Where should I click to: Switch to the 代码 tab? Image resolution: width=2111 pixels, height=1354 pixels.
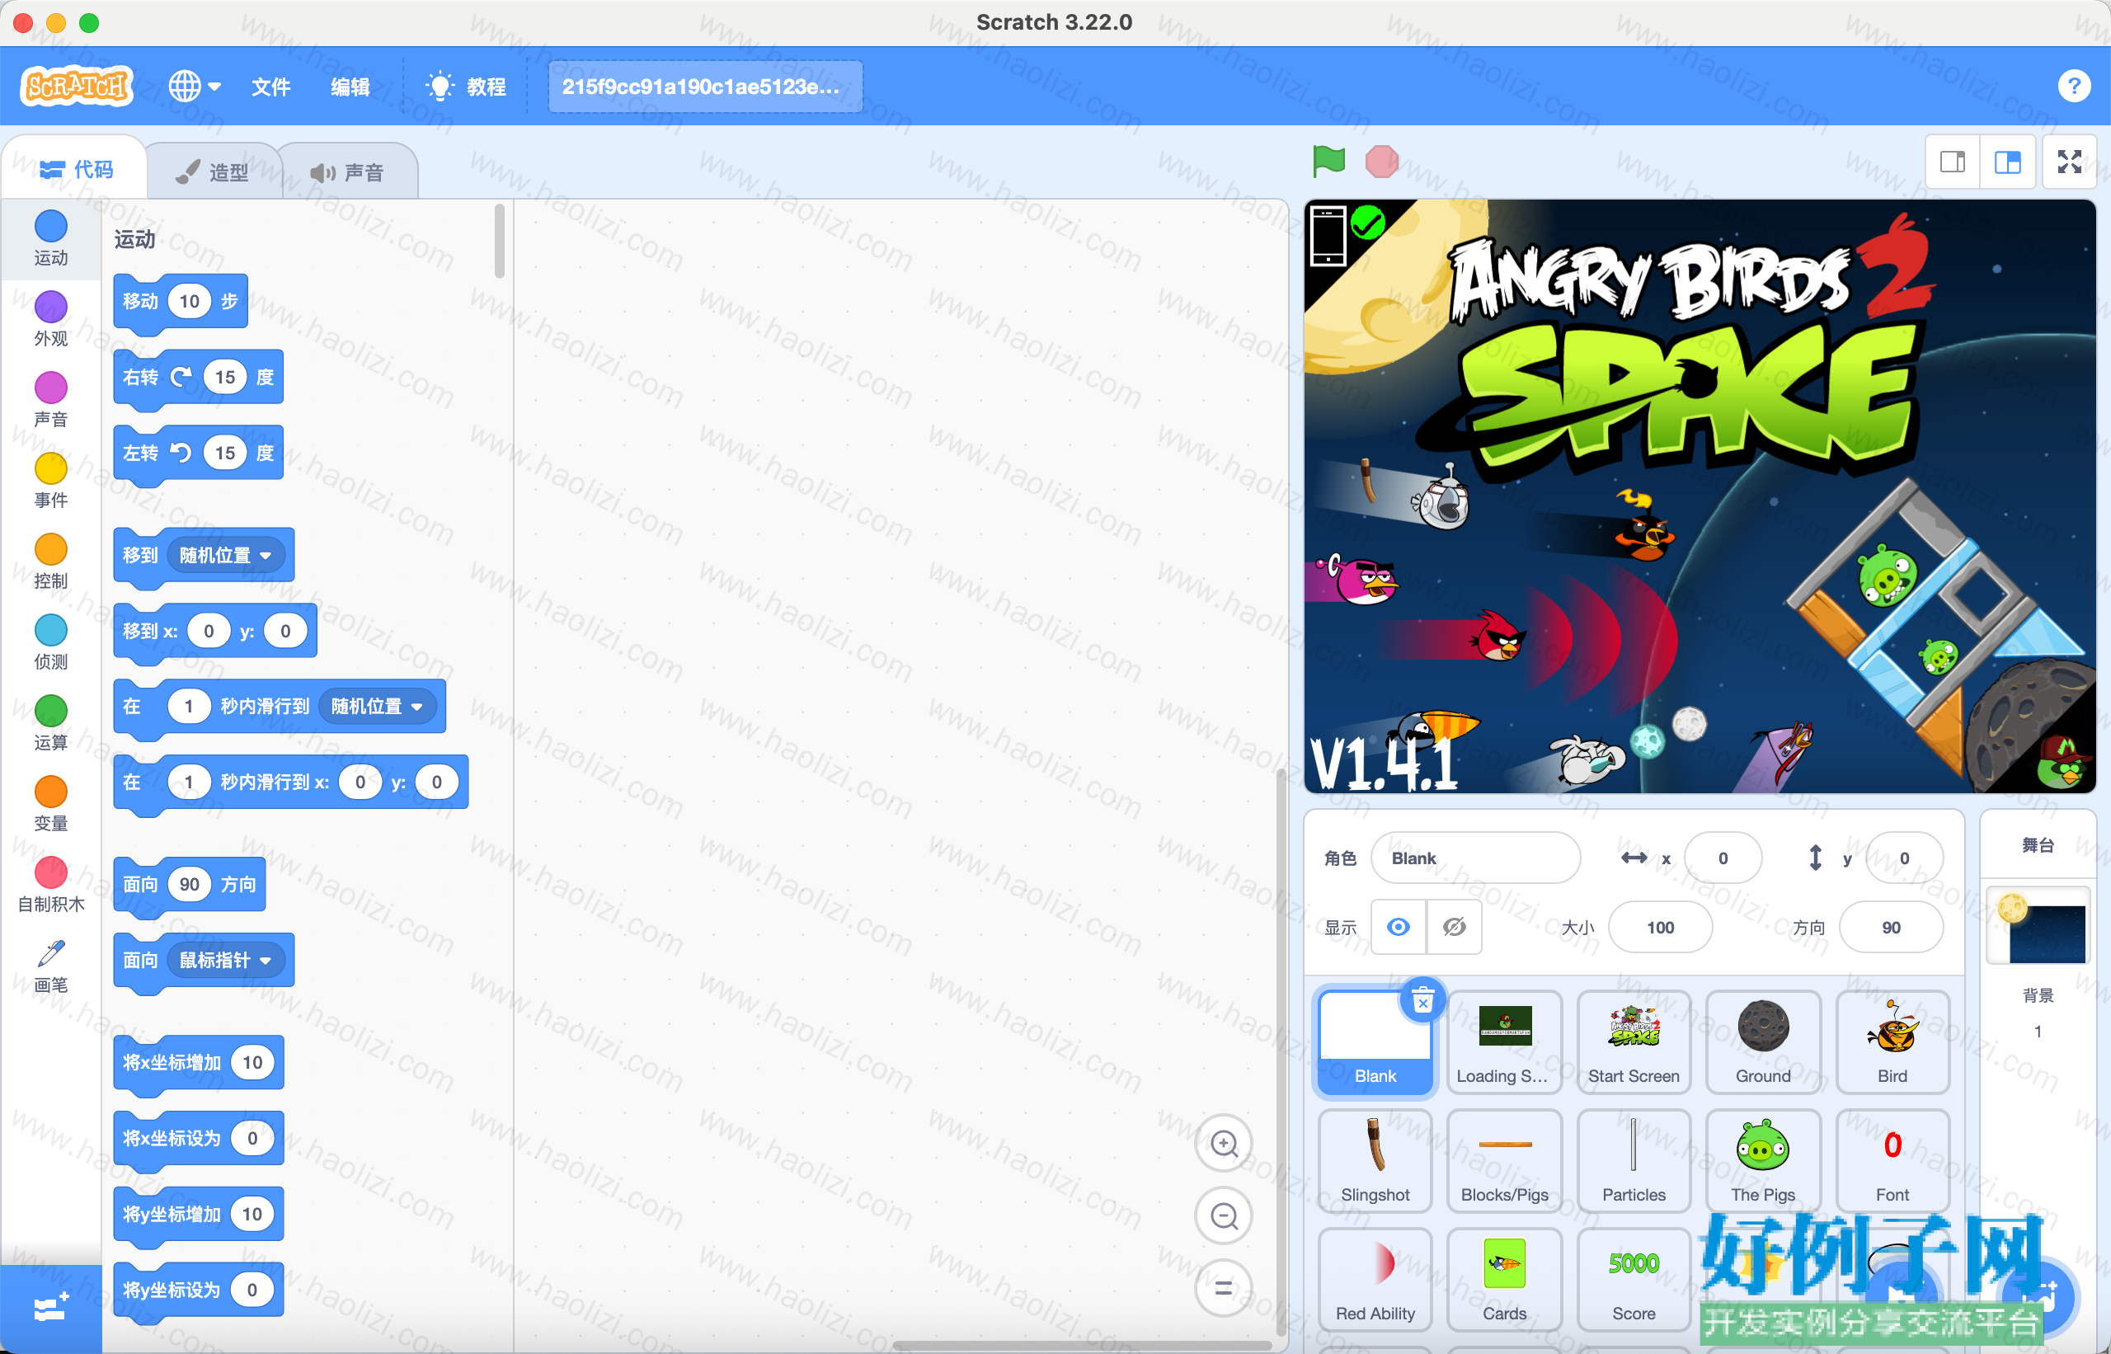coord(77,169)
